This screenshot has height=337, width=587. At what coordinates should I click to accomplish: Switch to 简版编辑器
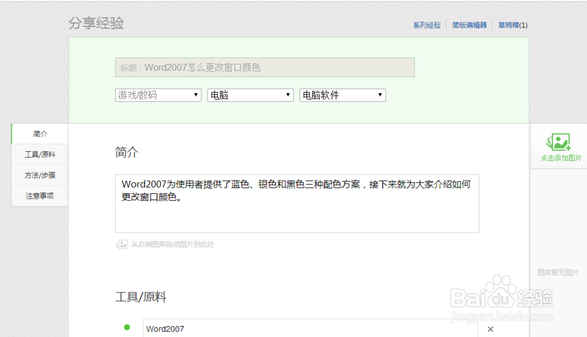point(470,25)
